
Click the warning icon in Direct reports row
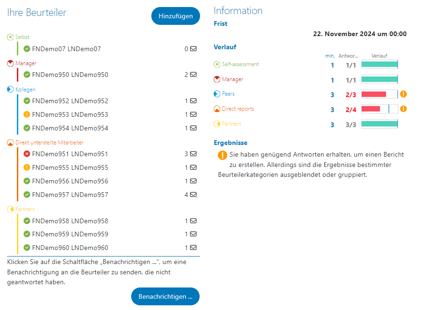tap(403, 109)
